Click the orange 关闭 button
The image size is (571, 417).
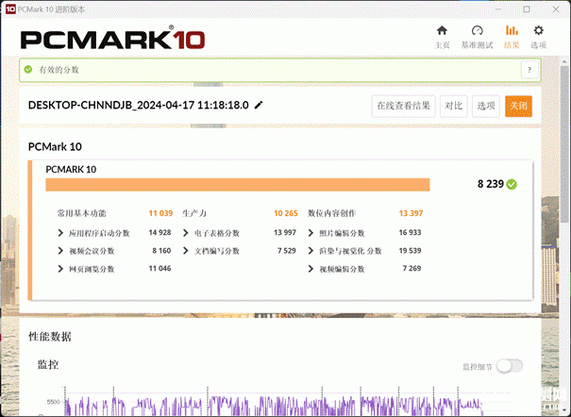click(x=518, y=106)
